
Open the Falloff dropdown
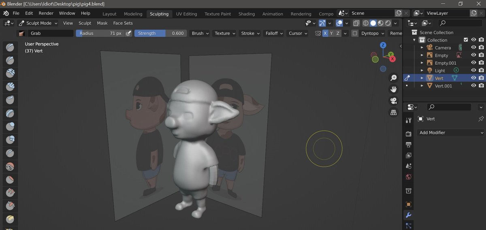(x=274, y=33)
